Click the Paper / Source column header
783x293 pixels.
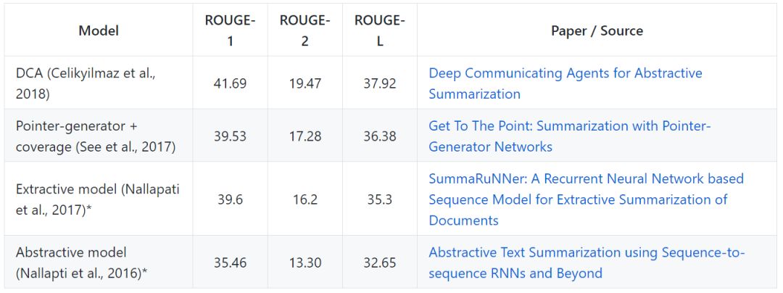[597, 30]
